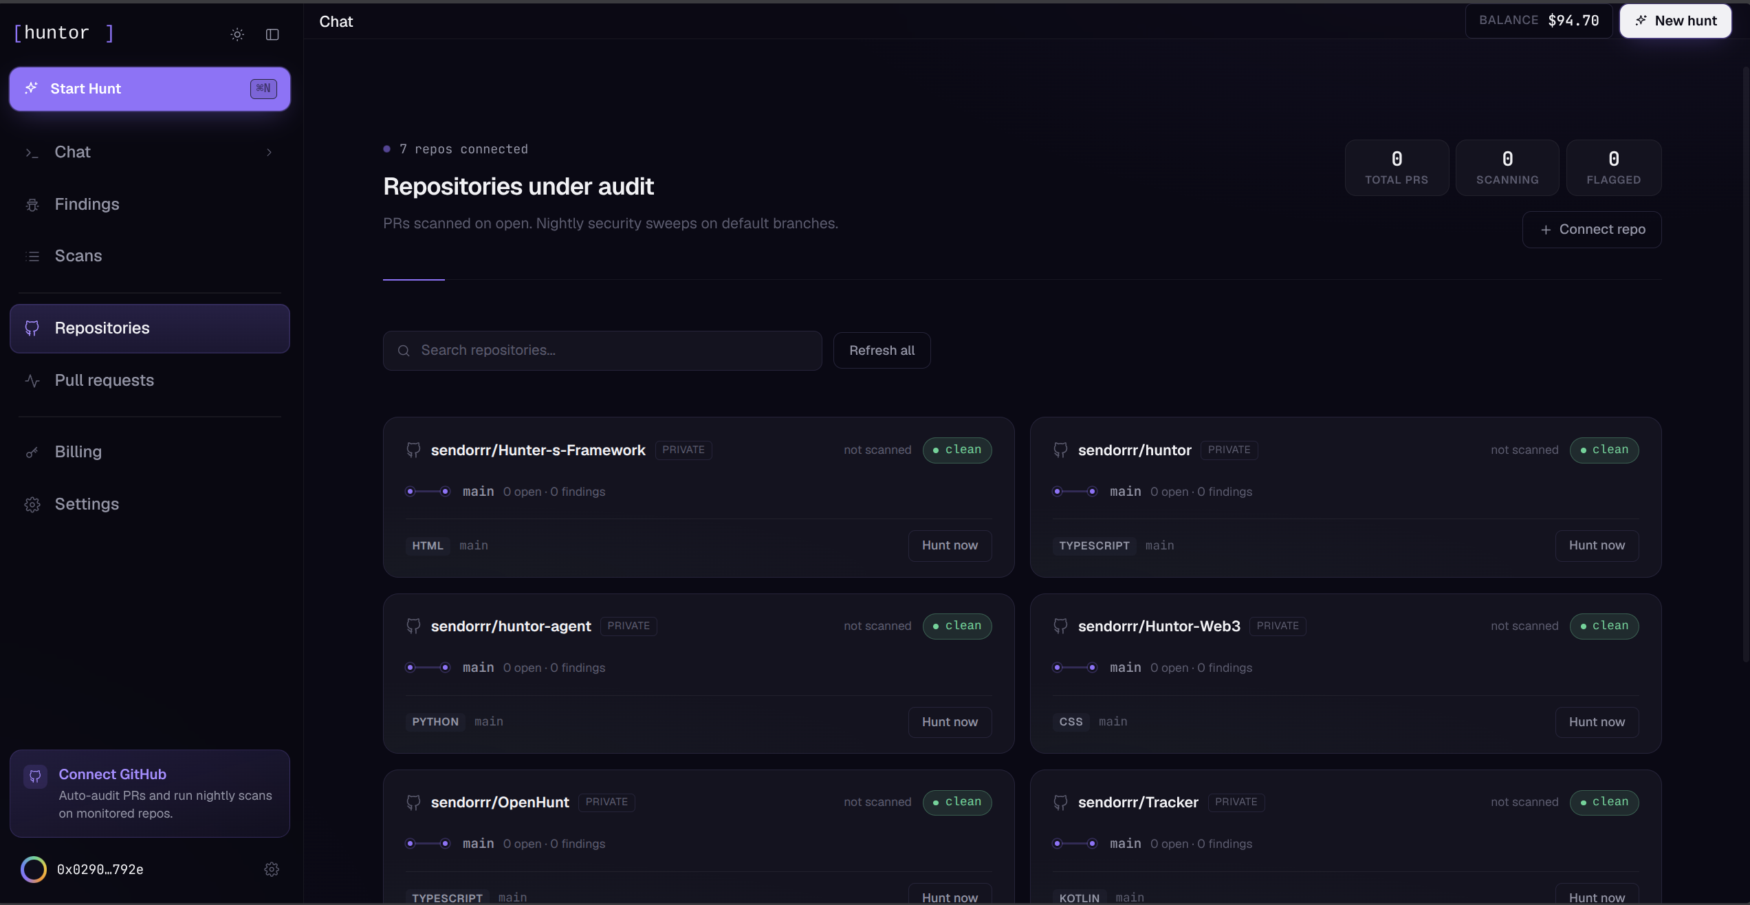Image resolution: width=1750 pixels, height=905 pixels.
Task: Click branch graph icon on huntor-agent
Action: [428, 668]
